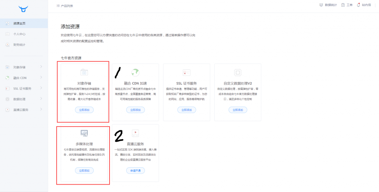Click the 融合 CDN 加速 card globe icon
This screenshot has width=379, height=192.
(135, 72)
